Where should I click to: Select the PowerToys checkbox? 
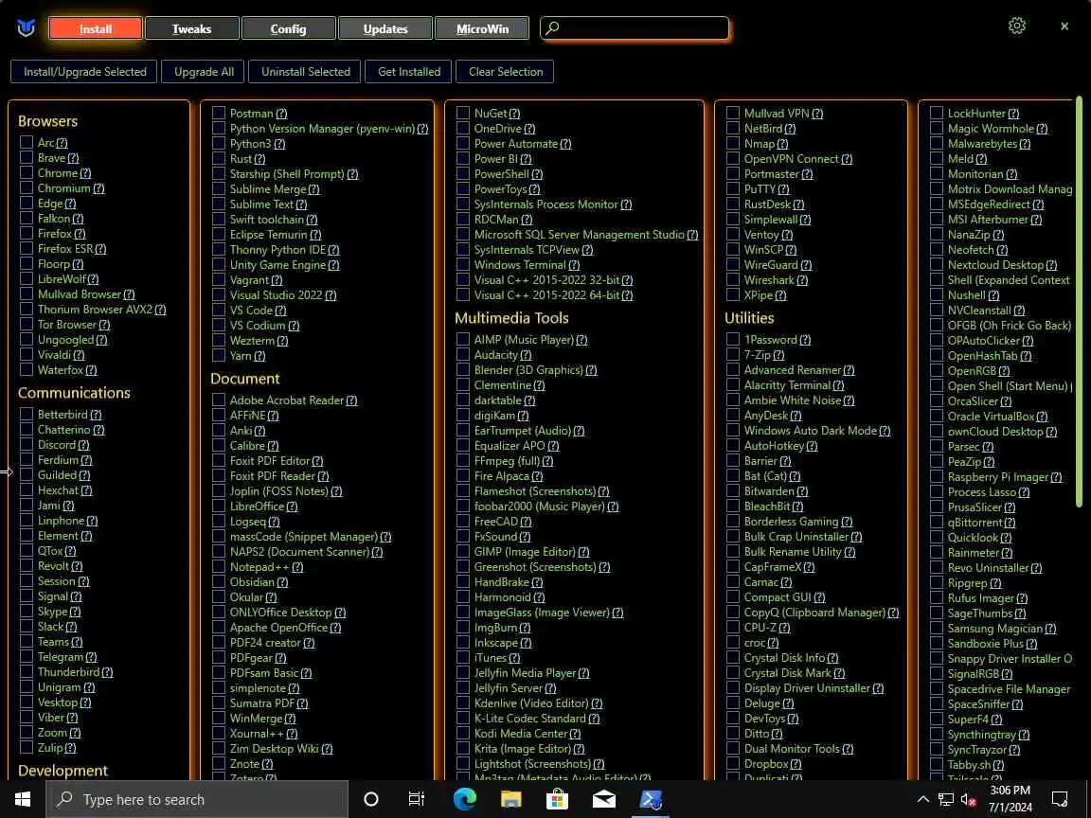click(463, 188)
